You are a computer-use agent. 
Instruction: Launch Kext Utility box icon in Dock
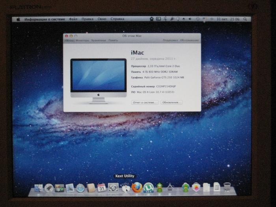[x=125, y=188]
